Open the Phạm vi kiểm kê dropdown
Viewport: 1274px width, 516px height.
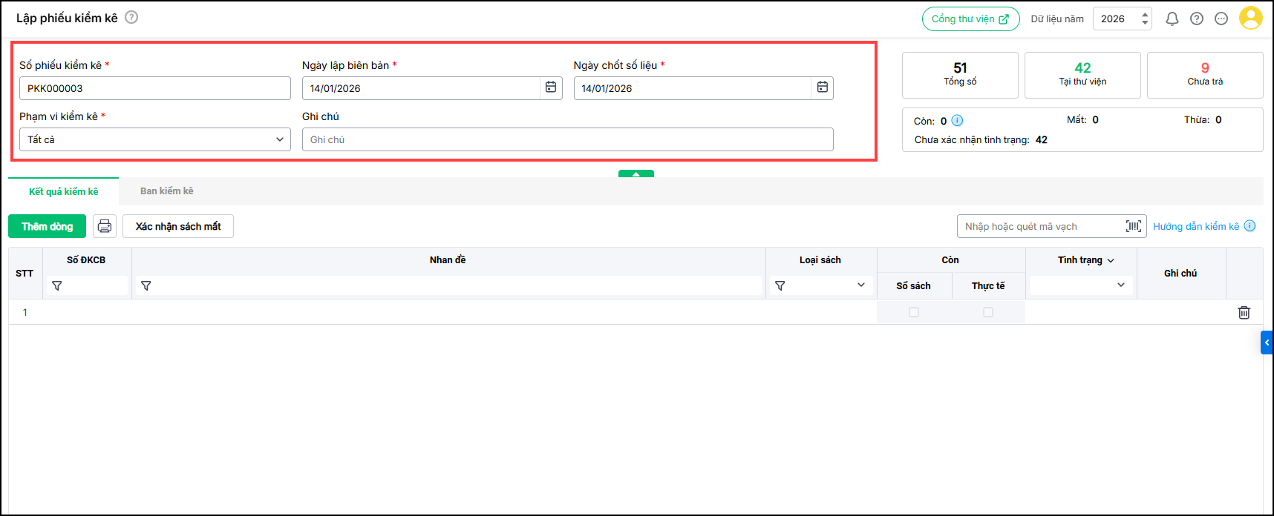(x=154, y=139)
